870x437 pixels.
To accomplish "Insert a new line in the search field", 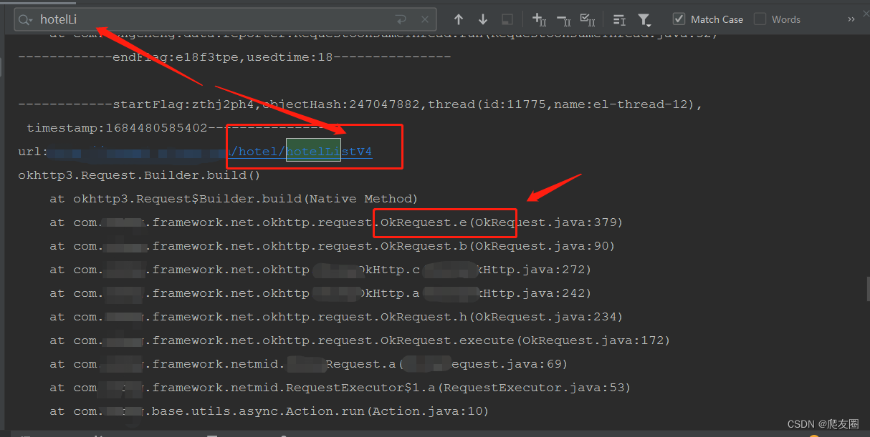I will pos(401,19).
